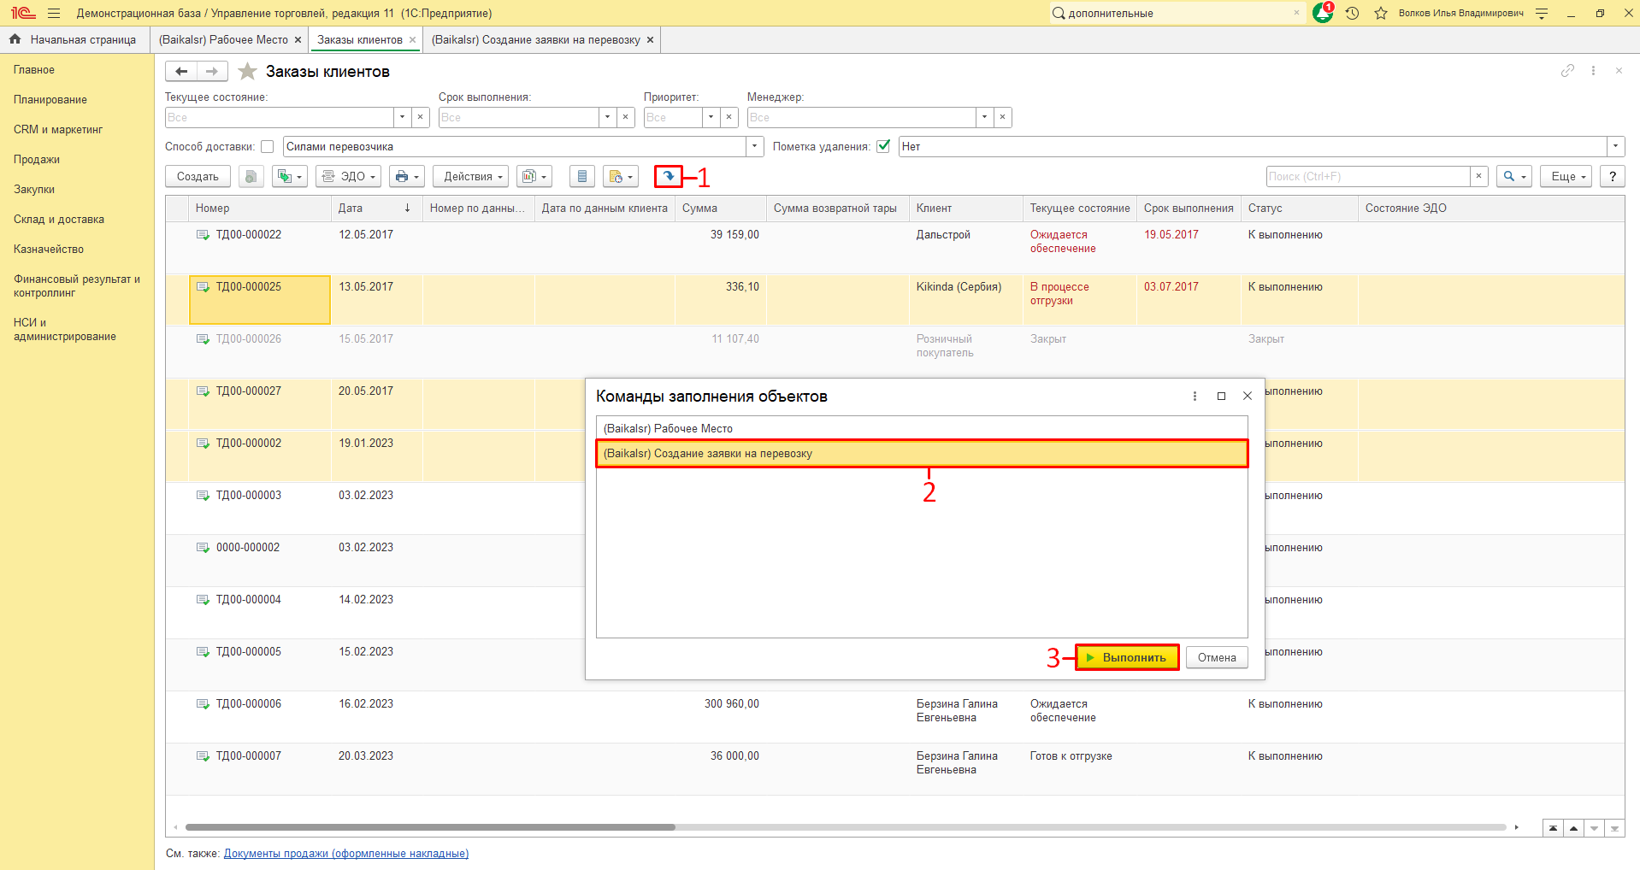Viewport: 1640px width, 870px height.
Task: Open the reports icon menu
Action: click(534, 176)
